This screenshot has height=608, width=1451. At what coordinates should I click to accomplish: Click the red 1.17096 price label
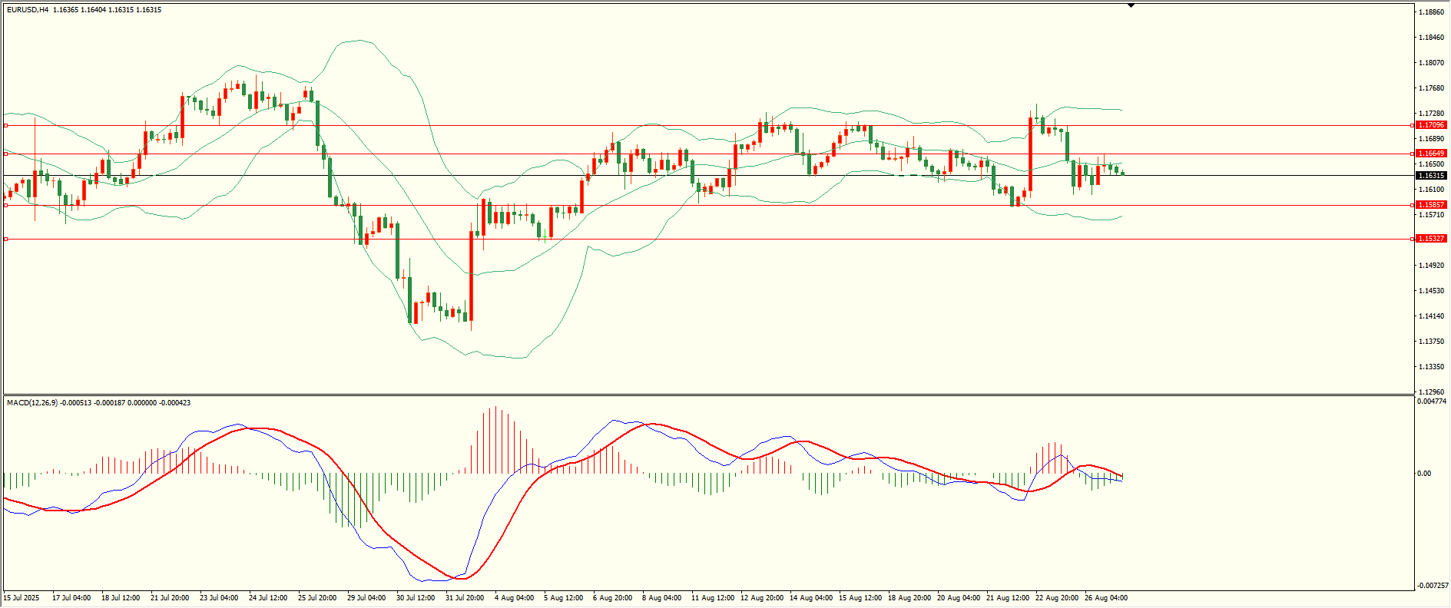[1431, 125]
